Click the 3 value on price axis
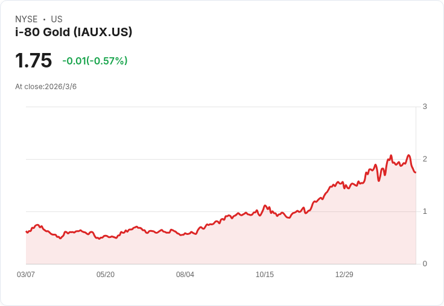Viewport: 444px width, 306px height. 425,107
